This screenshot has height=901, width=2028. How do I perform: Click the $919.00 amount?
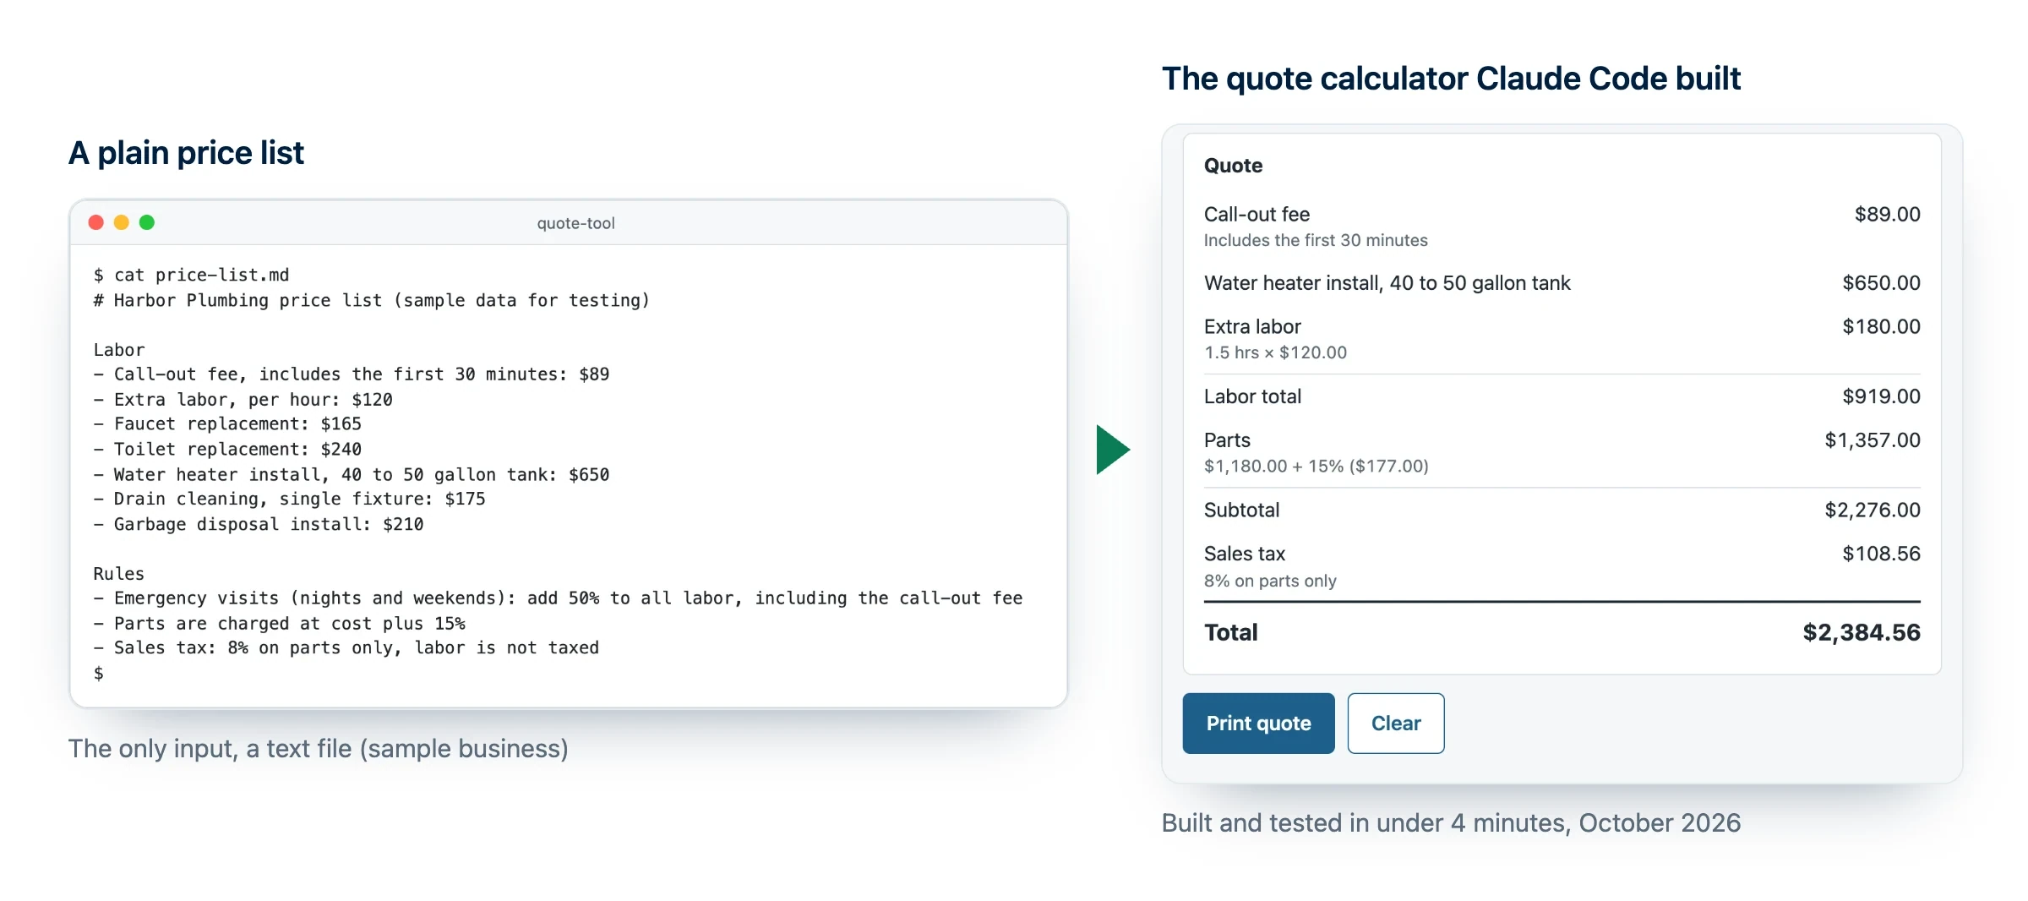[1881, 396]
